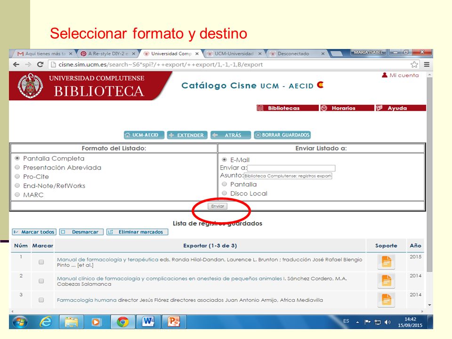The image size is (452, 339).
Task: Bookmark this page with the star icon
Action: (x=414, y=65)
